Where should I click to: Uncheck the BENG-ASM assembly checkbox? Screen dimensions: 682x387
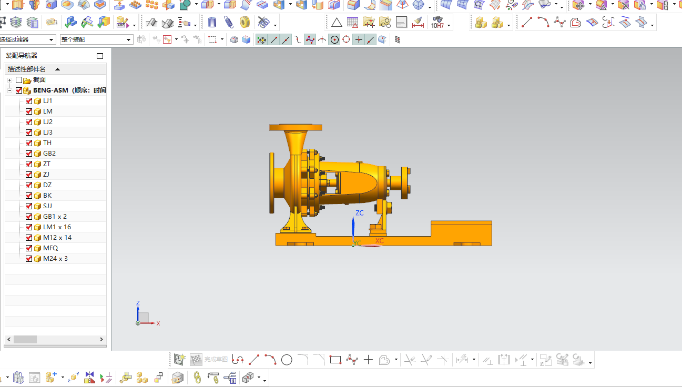coord(19,90)
